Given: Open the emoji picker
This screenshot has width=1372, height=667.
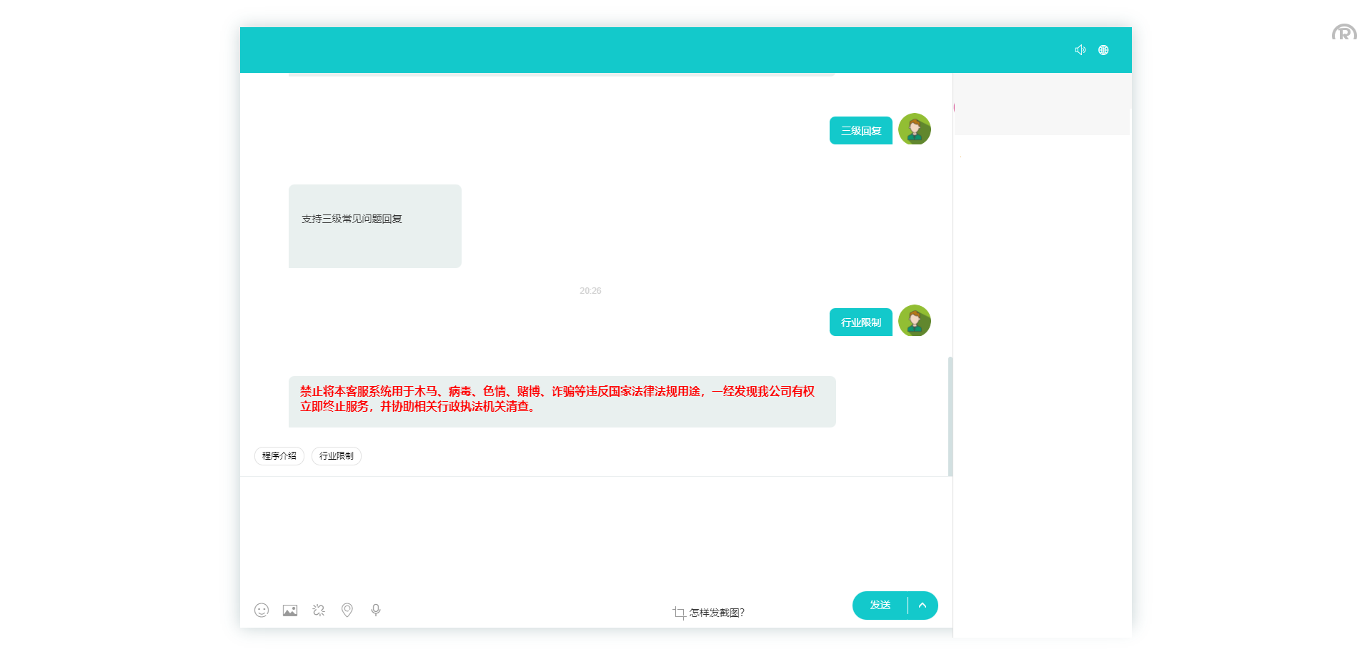Looking at the screenshot, I should (262, 610).
